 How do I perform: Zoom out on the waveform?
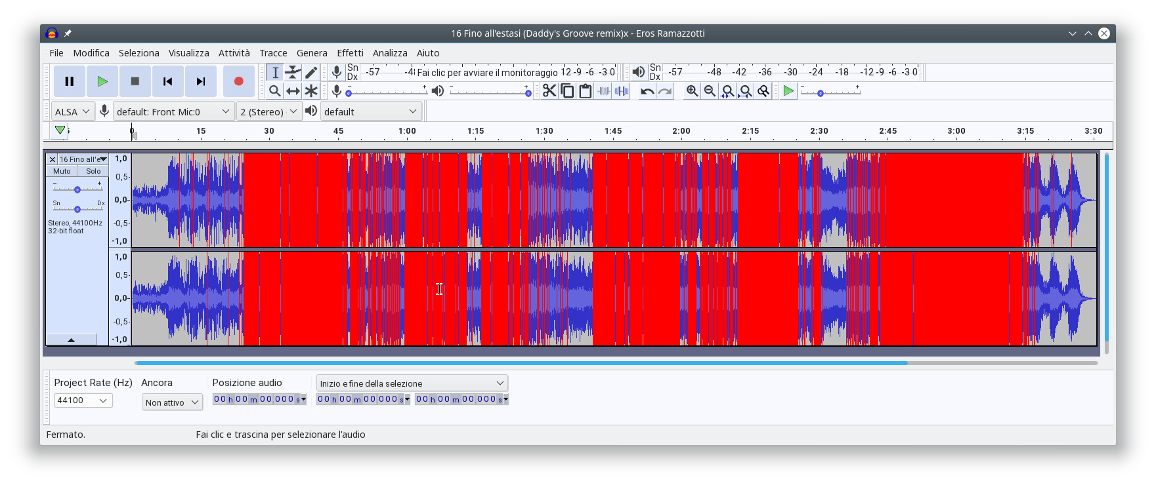pos(710,90)
